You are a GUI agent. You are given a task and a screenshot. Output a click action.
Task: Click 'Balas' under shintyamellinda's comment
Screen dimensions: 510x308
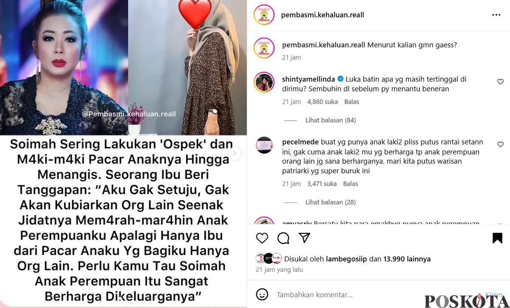pyautogui.click(x=351, y=102)
